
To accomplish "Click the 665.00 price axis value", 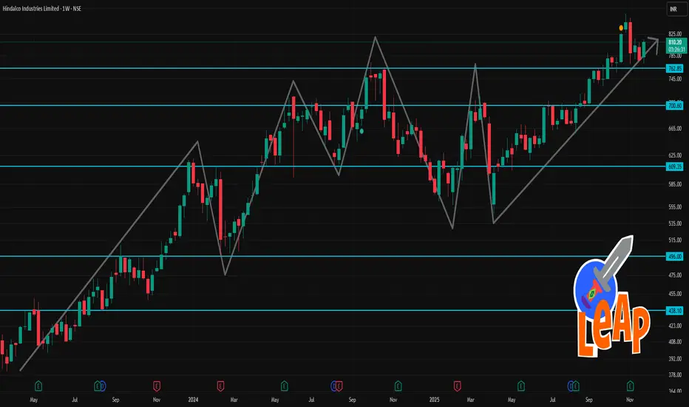I will click(675, 129).
